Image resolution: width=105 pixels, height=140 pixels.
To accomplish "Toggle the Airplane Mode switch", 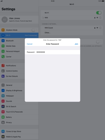I will [x=34, y=30].
